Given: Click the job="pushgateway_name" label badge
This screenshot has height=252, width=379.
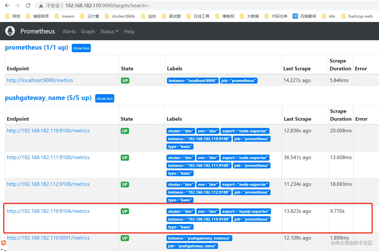Looking at the screenshot, I should [x=192, y=246].
